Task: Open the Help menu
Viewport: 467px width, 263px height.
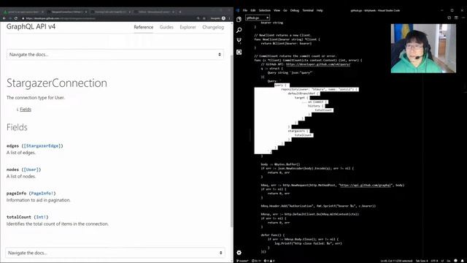Action: pos(320,10)
